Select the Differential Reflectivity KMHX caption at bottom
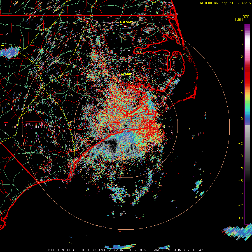The height and width of the screenshot is (252, 252). click(x=126, y=250)
